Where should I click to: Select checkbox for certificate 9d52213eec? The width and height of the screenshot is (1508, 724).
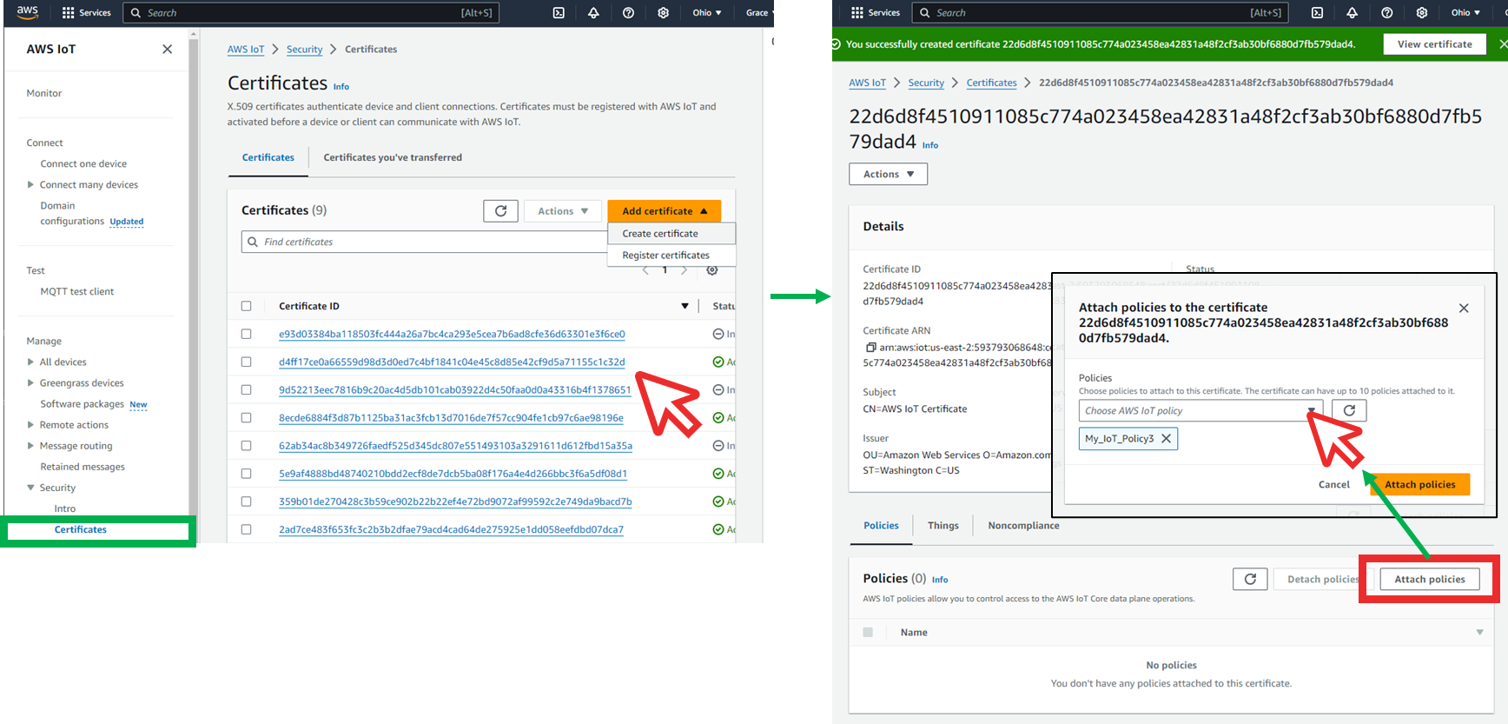[x=246, y=389]
